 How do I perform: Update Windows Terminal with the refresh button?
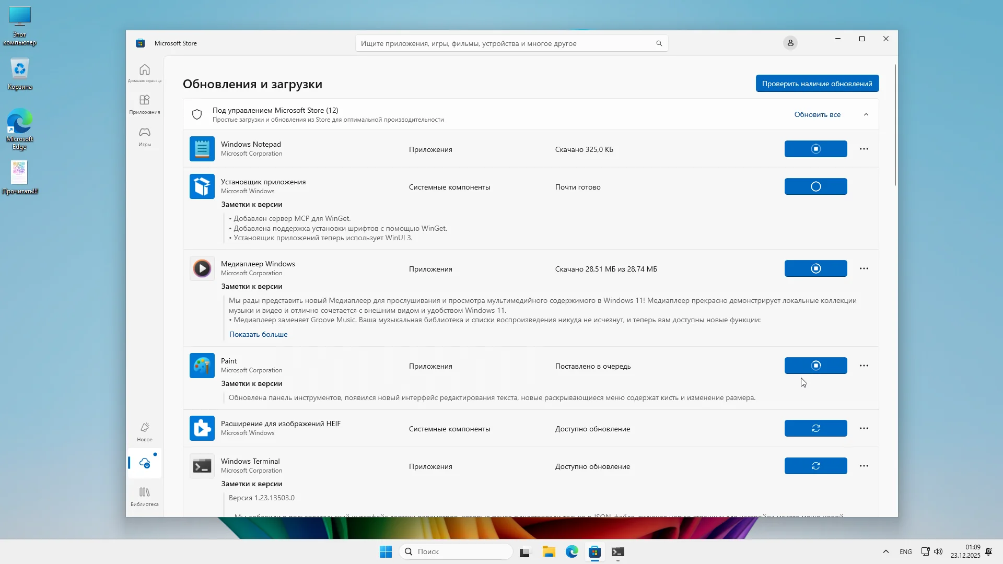[815, 466]
